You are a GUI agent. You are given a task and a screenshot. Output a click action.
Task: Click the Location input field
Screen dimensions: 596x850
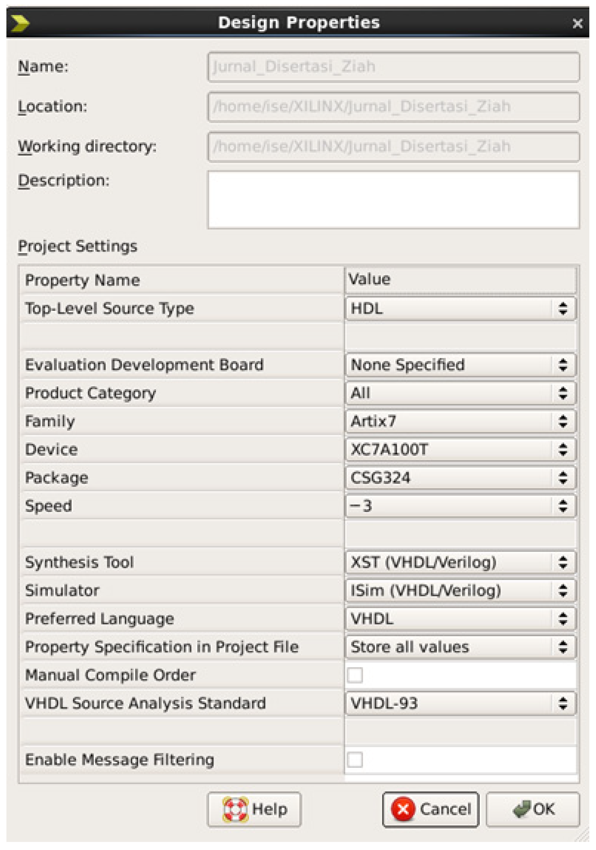[x=393, y=107]
